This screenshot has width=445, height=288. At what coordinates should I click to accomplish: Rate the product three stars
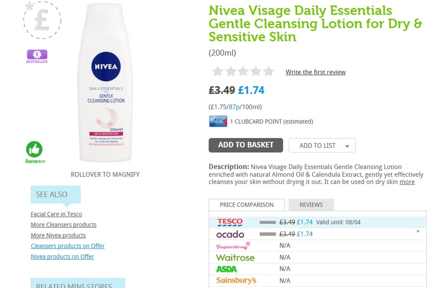[243, 71]
